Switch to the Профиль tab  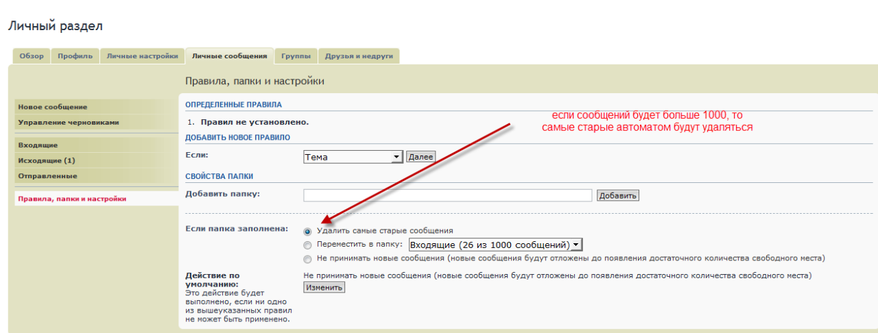[75, 56]
